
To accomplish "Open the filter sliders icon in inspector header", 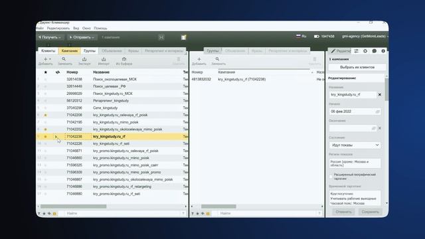I will pyautogui.click(x=356, y=51).
